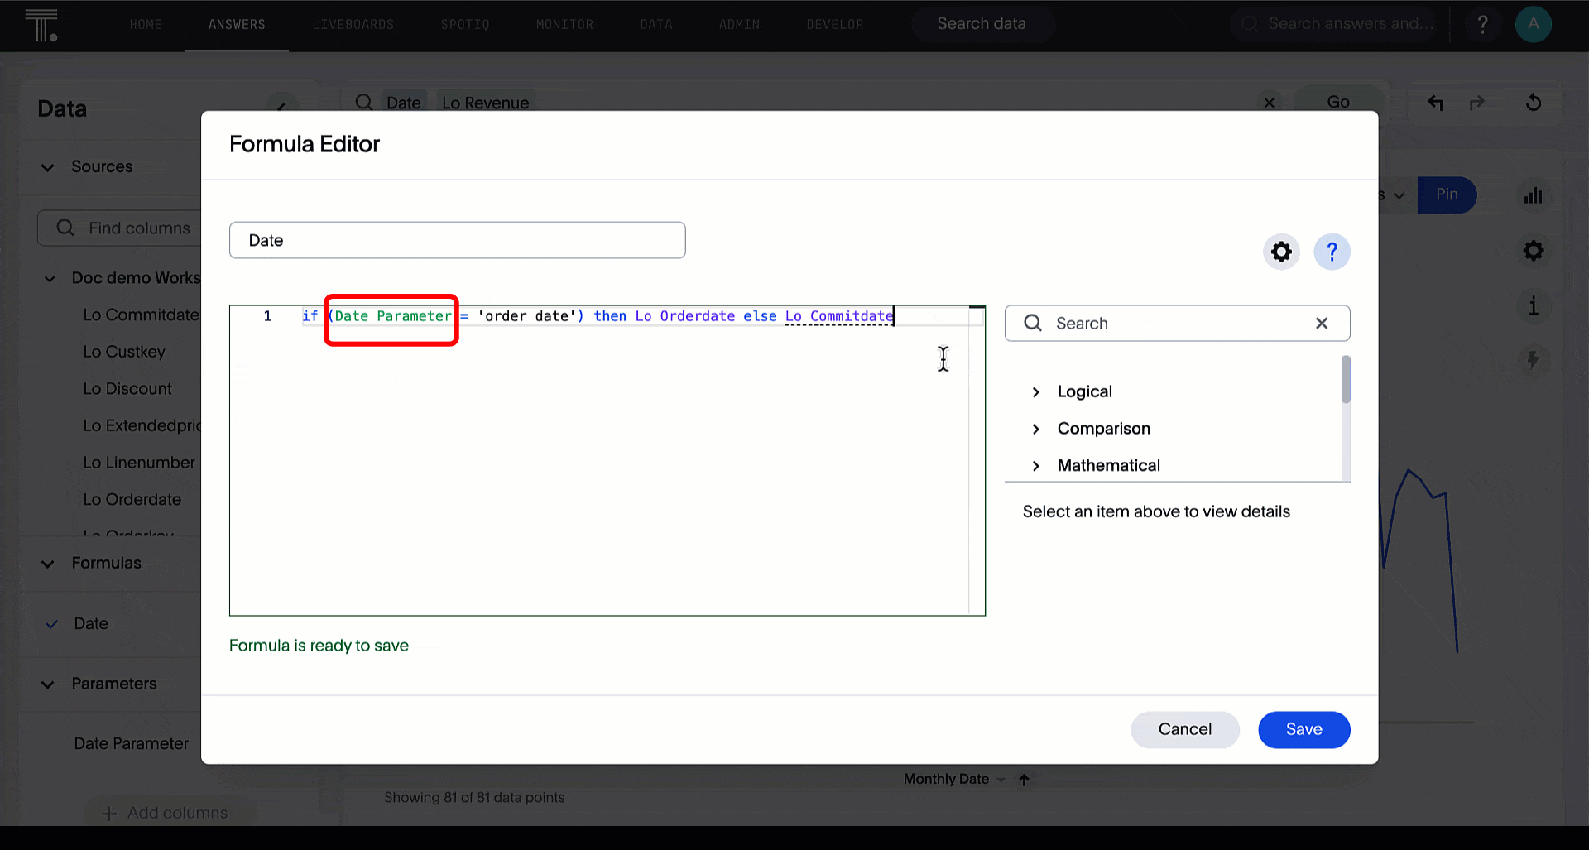The height and width of the screenshot is (850, 1589).
Task: Toggle the Date formula checkmark
Action: pos(52,624)
